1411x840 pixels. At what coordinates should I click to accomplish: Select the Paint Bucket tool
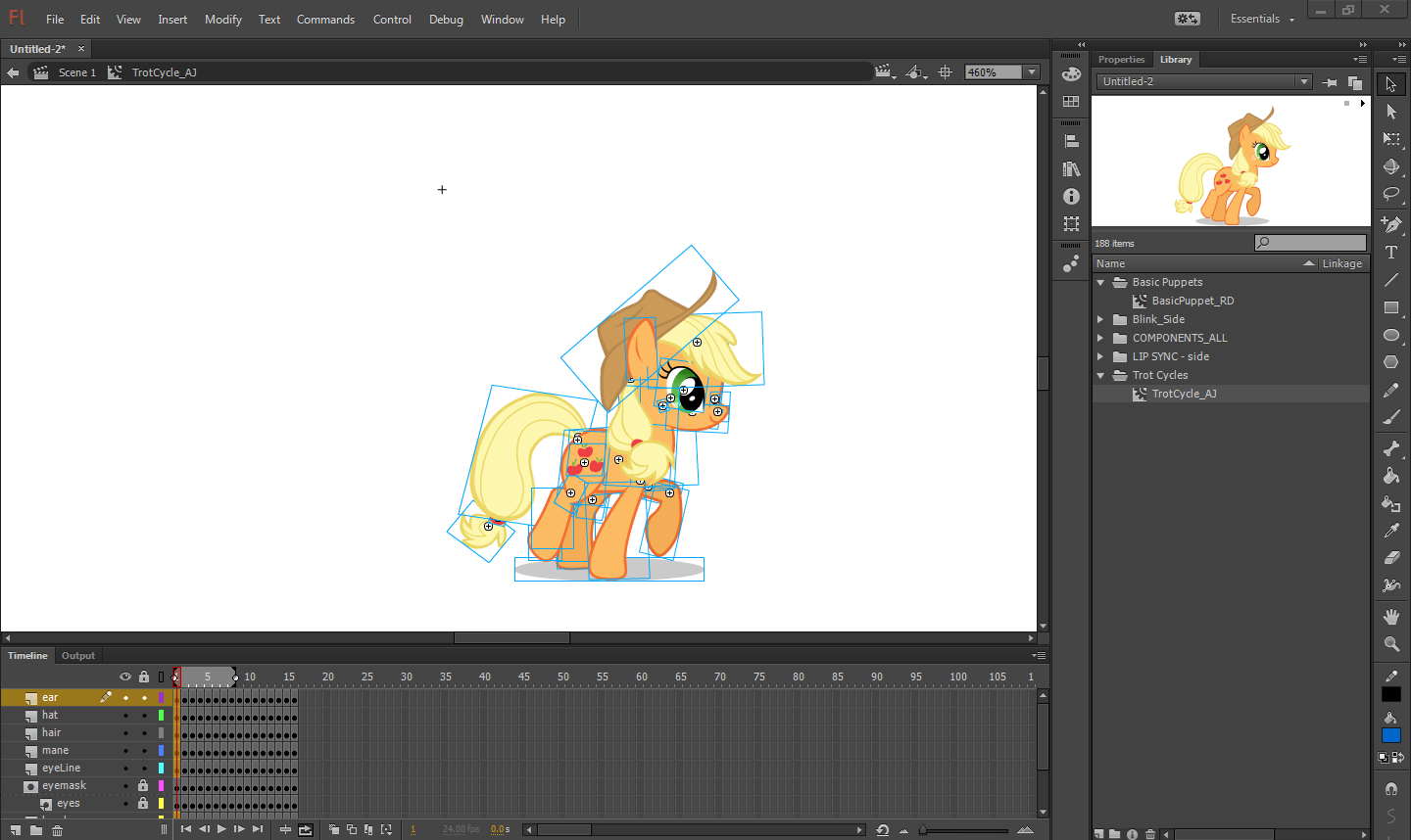pos(1390,476)
